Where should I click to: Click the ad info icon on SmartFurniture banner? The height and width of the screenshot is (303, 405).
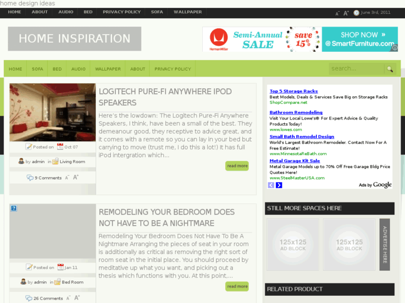coord(395,48)
